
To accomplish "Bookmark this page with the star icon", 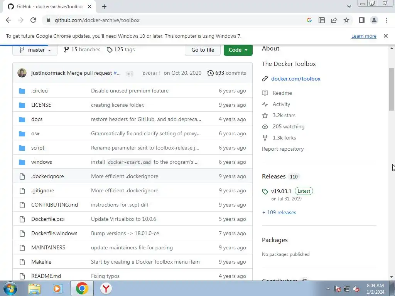I will point(346,20).
